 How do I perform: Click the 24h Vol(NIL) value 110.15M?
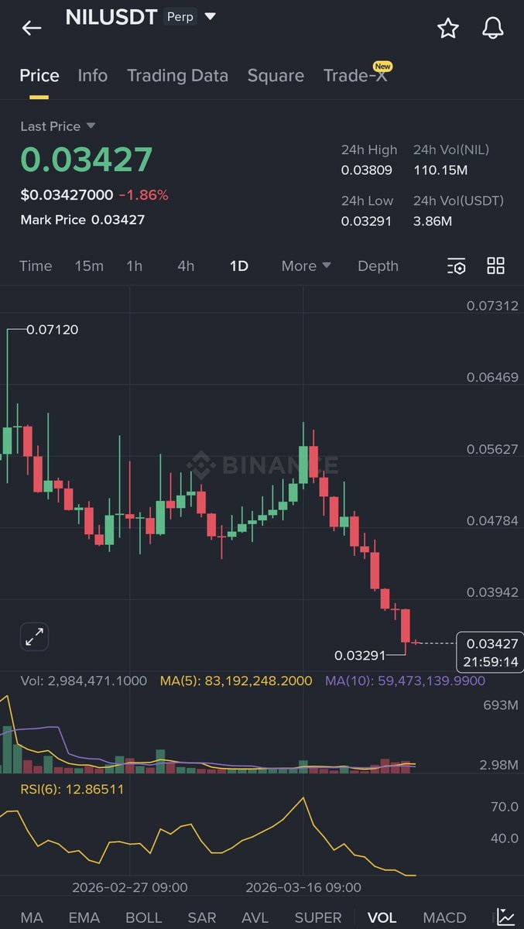[x=440, y=170]
